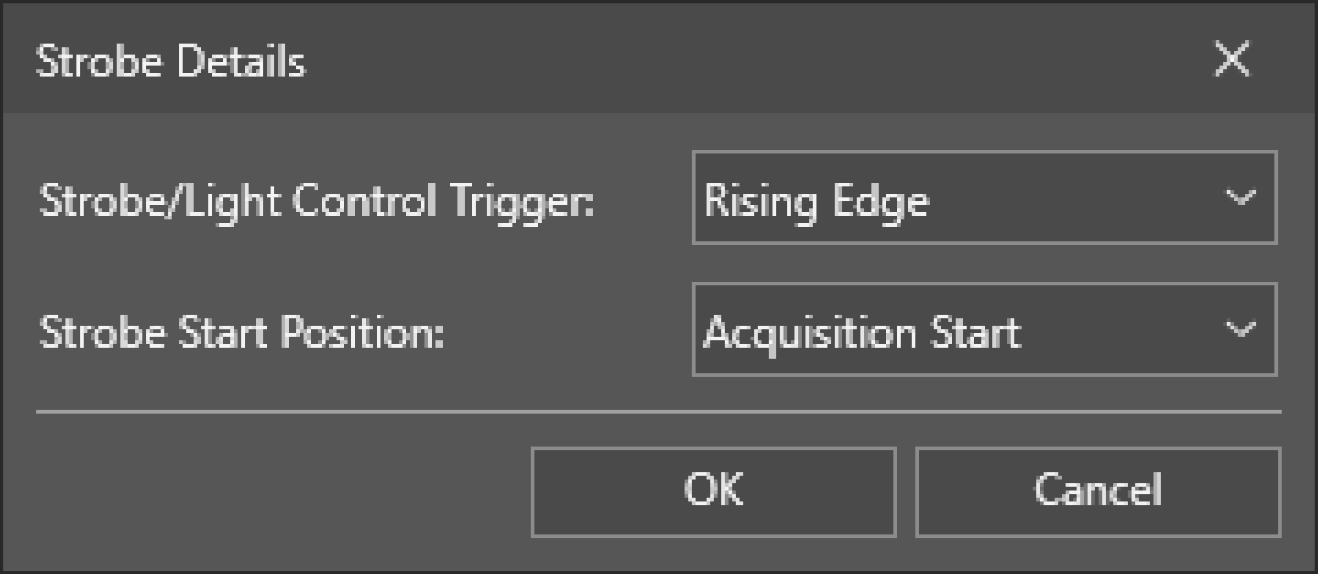The height and width of the screenshot is (574, 1318).
Task: Open the Strobe/Light Control Trigger dropdown
Action: pyautogui.click(x=984, y=197)
